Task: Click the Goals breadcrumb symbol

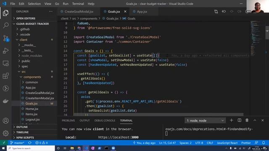Action: click(x=129, y=18)
